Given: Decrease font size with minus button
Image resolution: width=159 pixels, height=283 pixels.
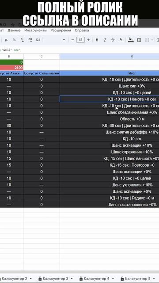Looking at the screenshot, I should pos(72,40).
